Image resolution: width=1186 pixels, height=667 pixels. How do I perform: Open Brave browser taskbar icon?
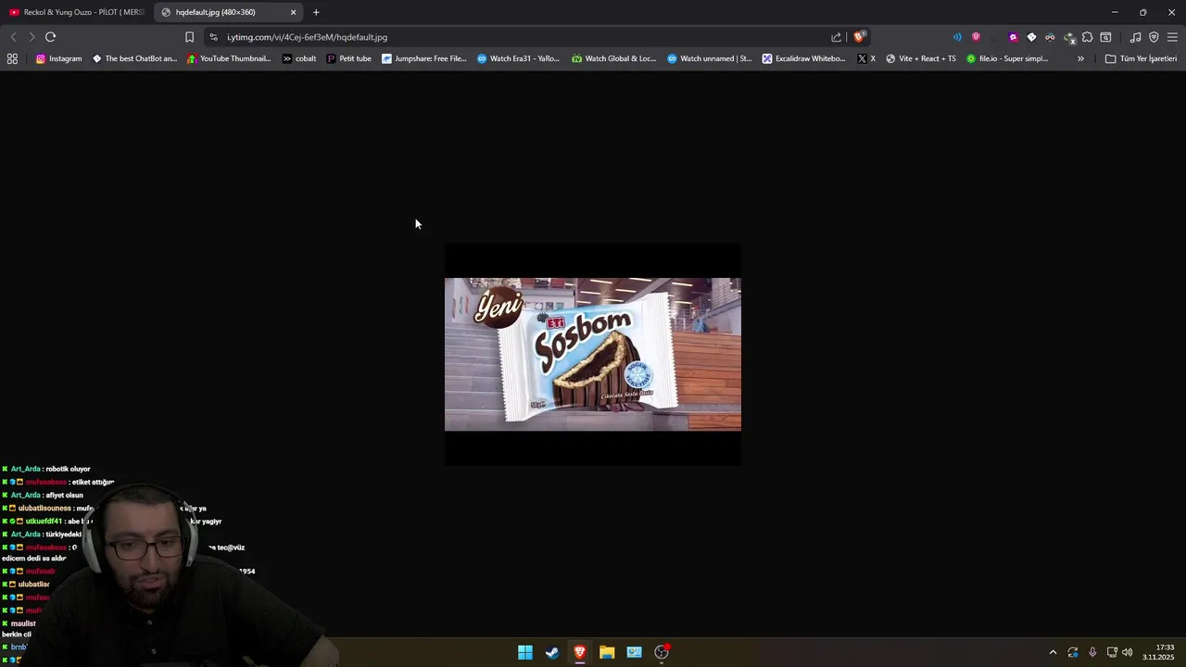[x=580, y=652]
